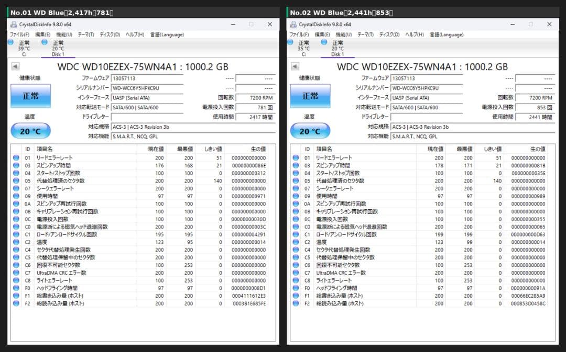Click 2417 時間 usage hours field
The width and height of the screenshot is (566, 352).
(256, 117)
